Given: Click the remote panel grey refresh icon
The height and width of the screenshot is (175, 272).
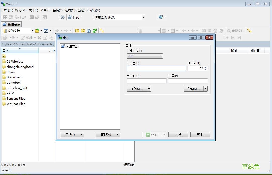Looking at the screenshot, I should 221,31.
